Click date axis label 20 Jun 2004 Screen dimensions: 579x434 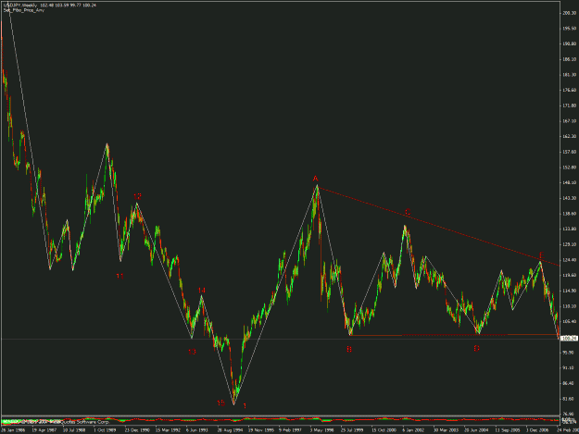(x=476, y=430)
